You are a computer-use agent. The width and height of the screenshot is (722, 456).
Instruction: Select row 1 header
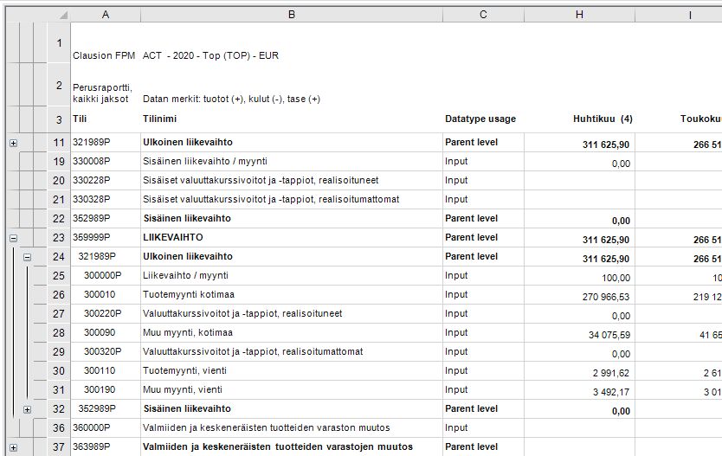(59, 42)
